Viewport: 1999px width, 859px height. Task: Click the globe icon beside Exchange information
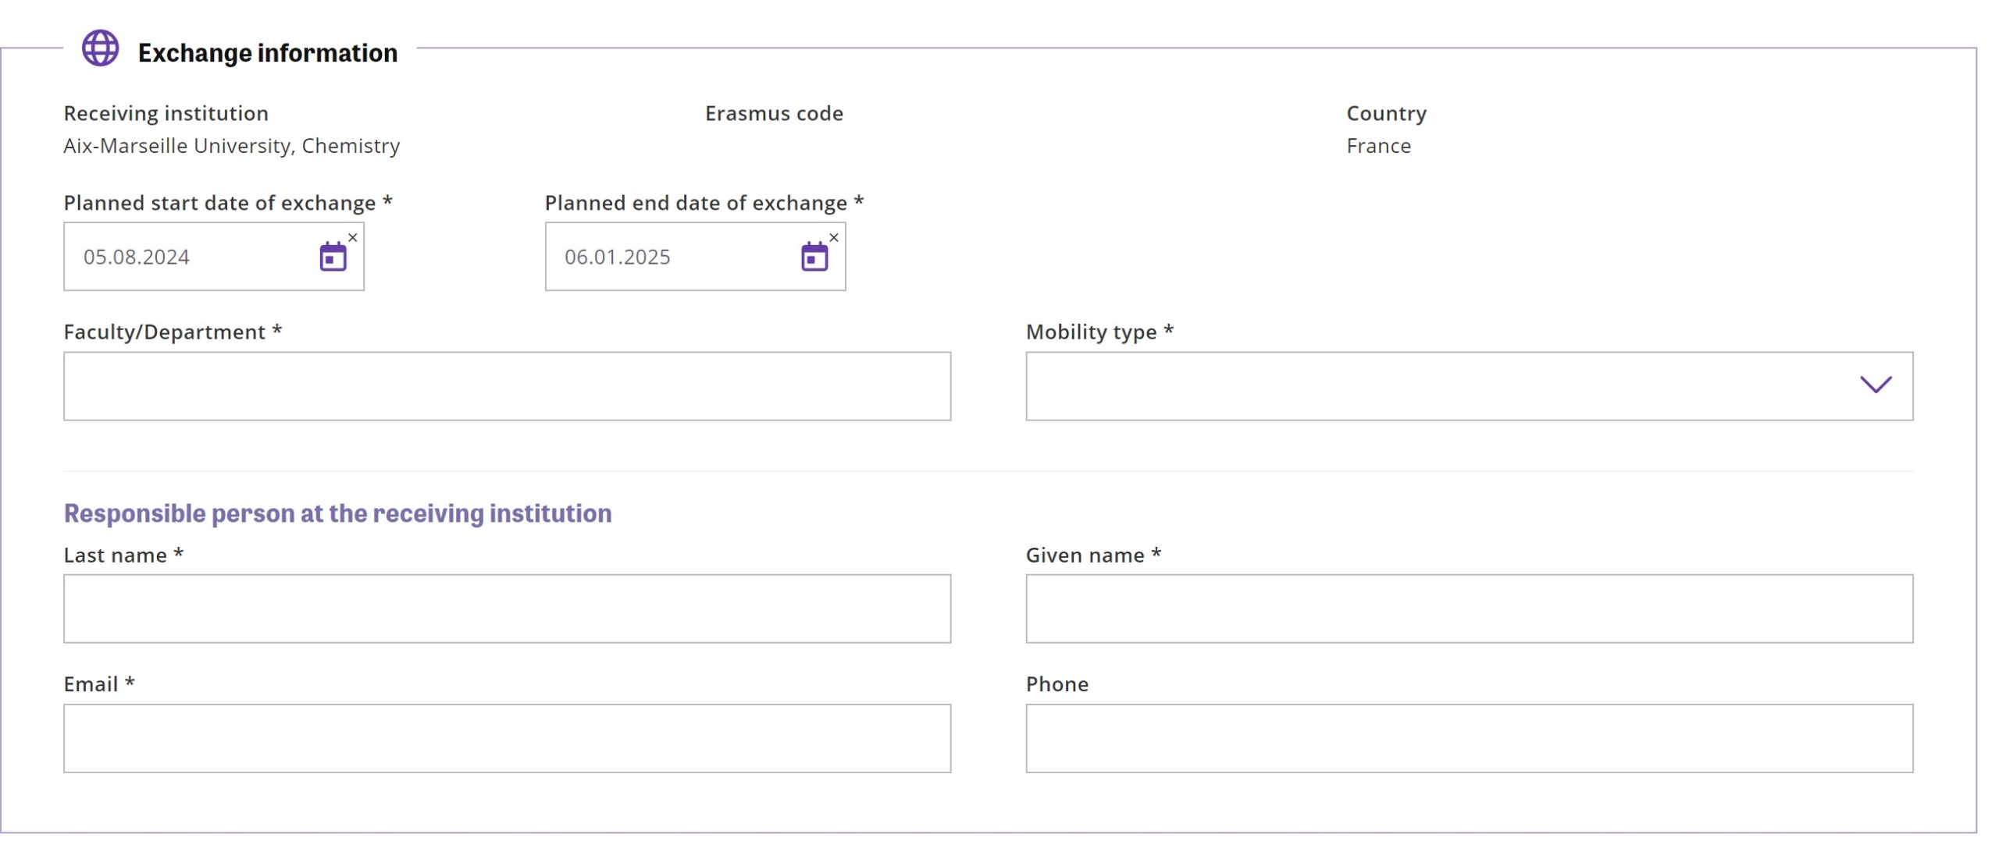coord(100,48)
